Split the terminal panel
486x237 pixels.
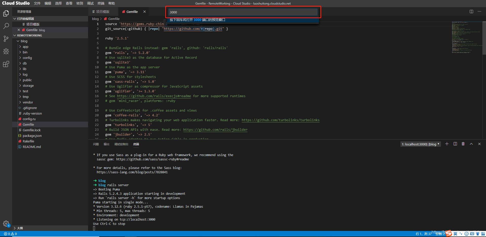455,144
